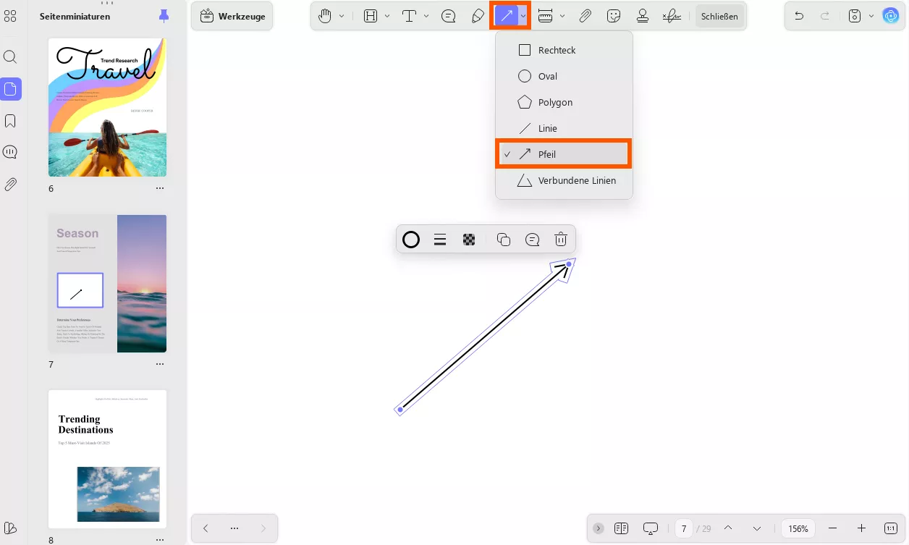Select the signature tool
The width and height of the screenshot is (909, 545).
click(672, 16)
